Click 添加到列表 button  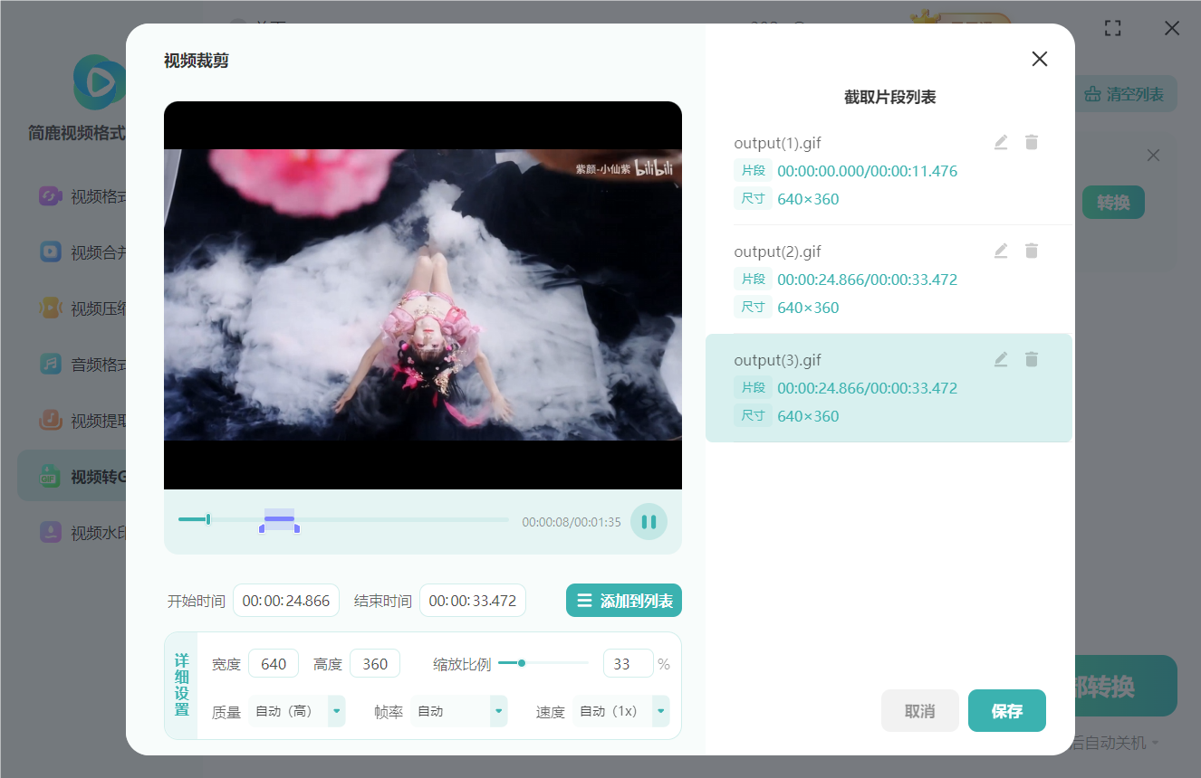point(624,601)
